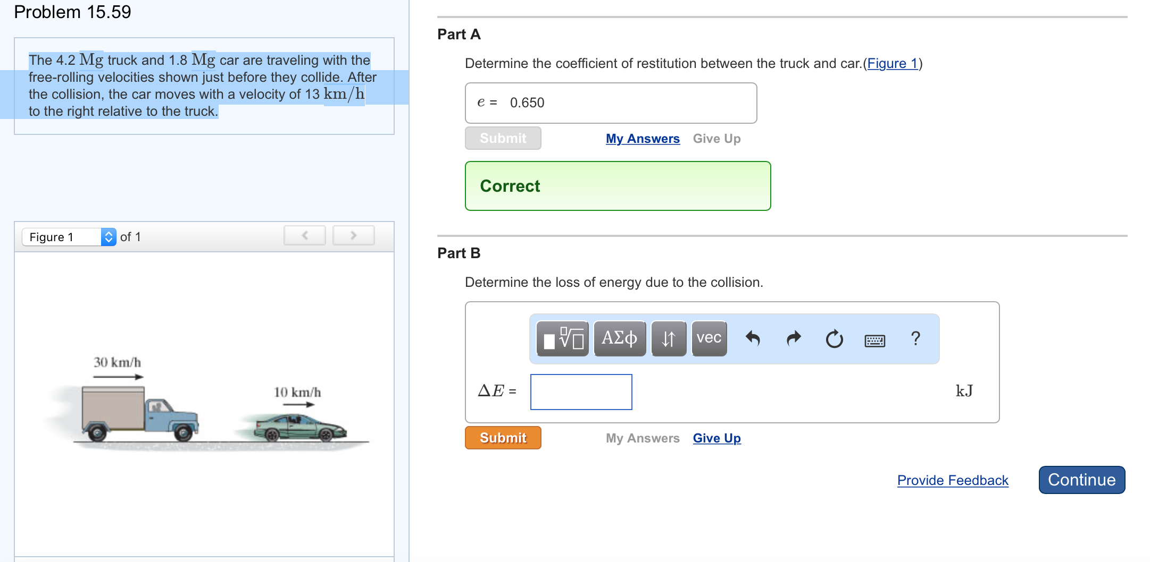
Task: Click the subscript/superscript arrows tool
Action: 669,338
